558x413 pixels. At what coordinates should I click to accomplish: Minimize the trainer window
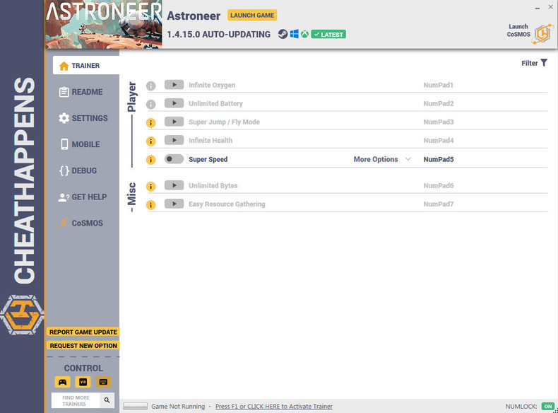537,8
